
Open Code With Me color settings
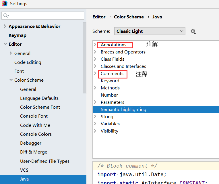pos(35,125)
